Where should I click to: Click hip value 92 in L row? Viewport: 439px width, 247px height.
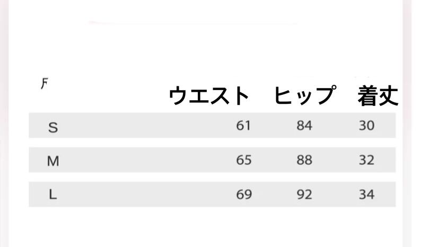304,195
